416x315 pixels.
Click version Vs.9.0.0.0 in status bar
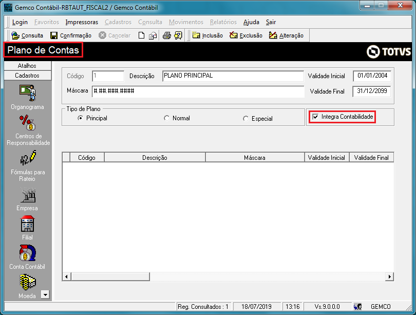(327, 307)
